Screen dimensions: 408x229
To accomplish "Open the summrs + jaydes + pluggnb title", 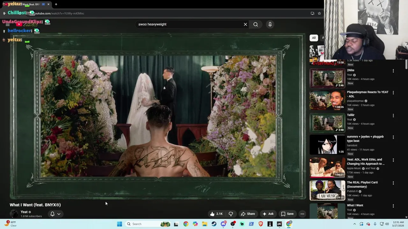I will click(365, 139).
